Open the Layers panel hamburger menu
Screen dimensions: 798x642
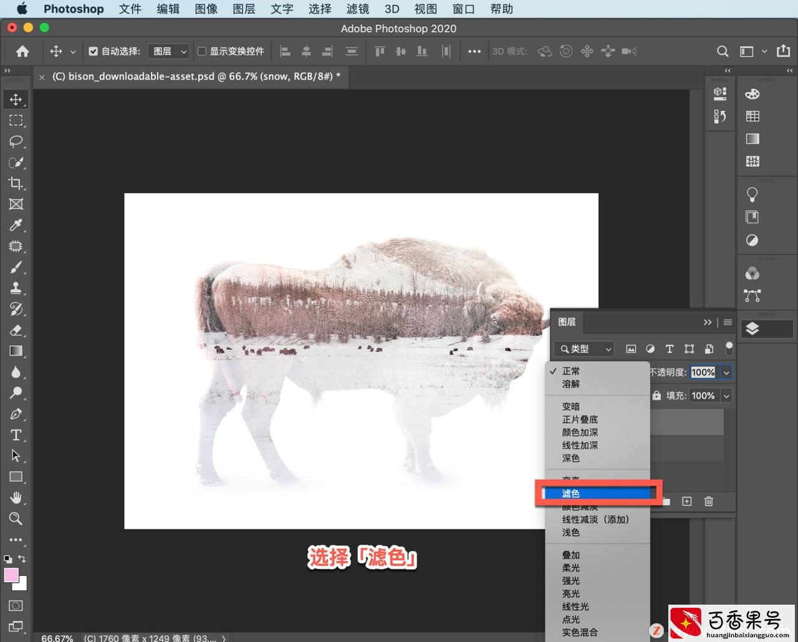[x=728, y=322]
